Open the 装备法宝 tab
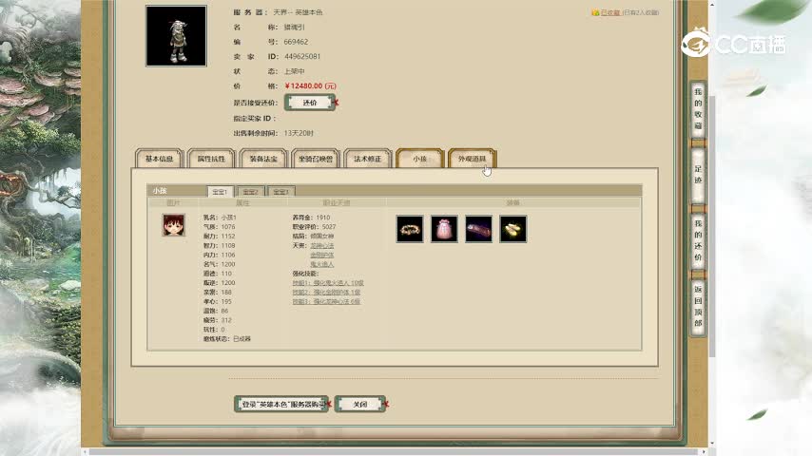The width and height of the screenshot is (812, 456). 263,159
